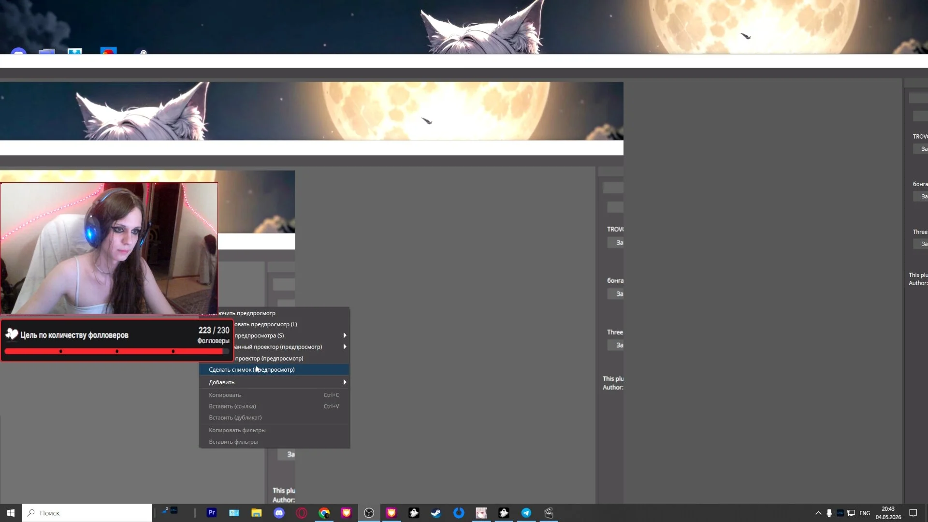This screenshot has height=522, width=928.
Task: Open File Explorer from the taskbar
Action: 256,513
